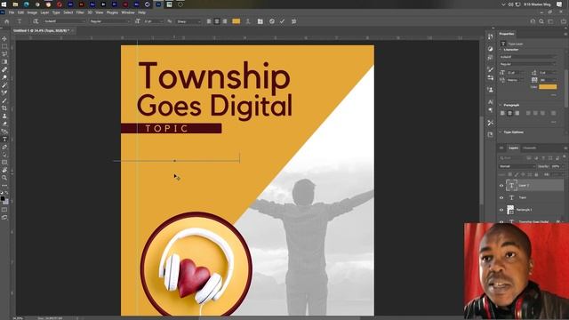Commit current text edits checkmark
569x320 pixels.
pos(282,21)
